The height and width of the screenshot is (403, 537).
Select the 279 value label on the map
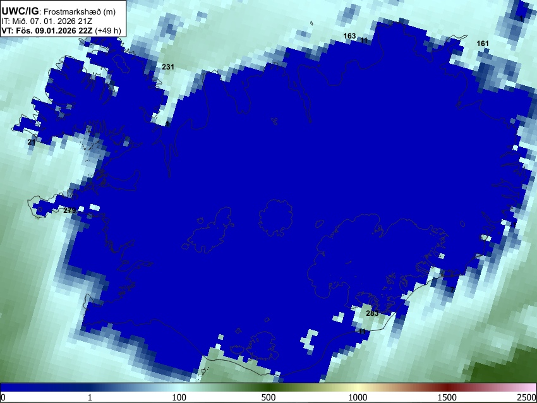click(x=69, y=210)
